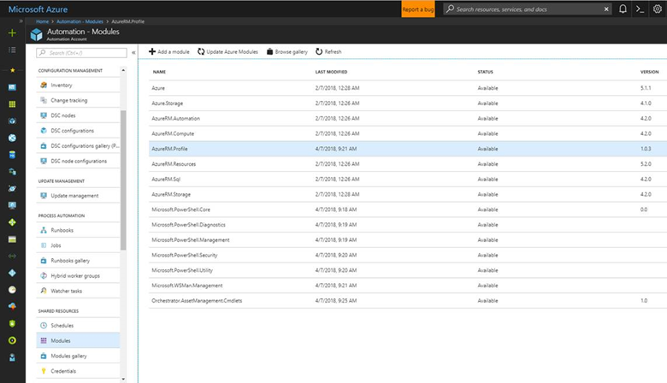Select Microsoft.PowerShell.Core module row

pos(408,209)
